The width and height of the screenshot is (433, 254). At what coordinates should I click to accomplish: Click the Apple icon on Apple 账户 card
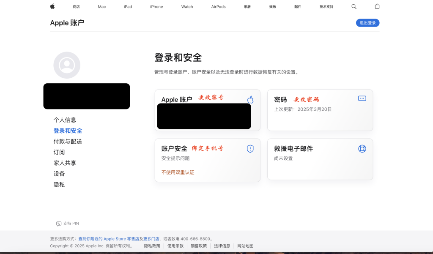point(250,100)
